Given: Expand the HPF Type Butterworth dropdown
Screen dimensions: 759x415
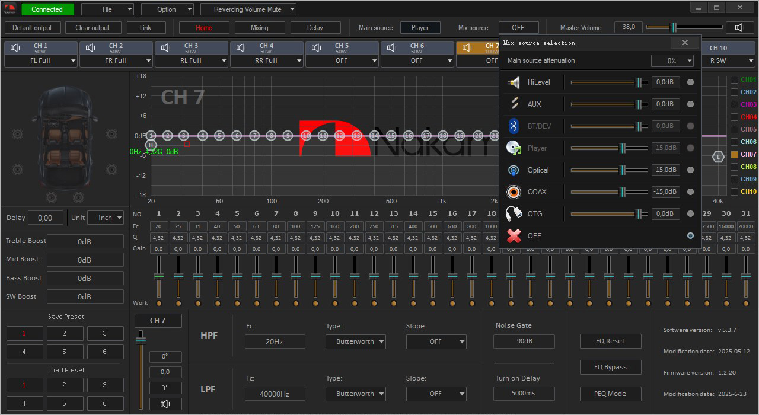Looking at the screenshot, I should [x=355, y=342].
